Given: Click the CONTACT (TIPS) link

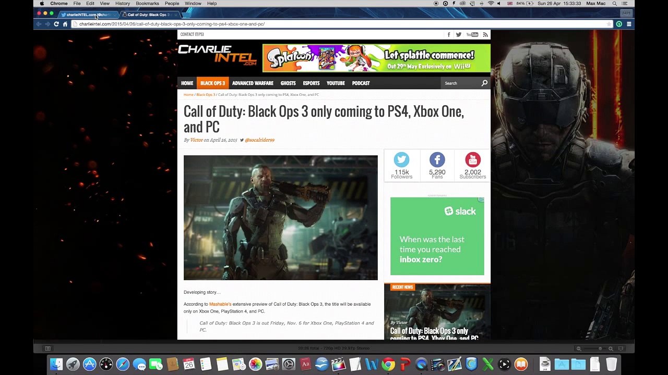Looking at the screenshot, I should (192, 34).
